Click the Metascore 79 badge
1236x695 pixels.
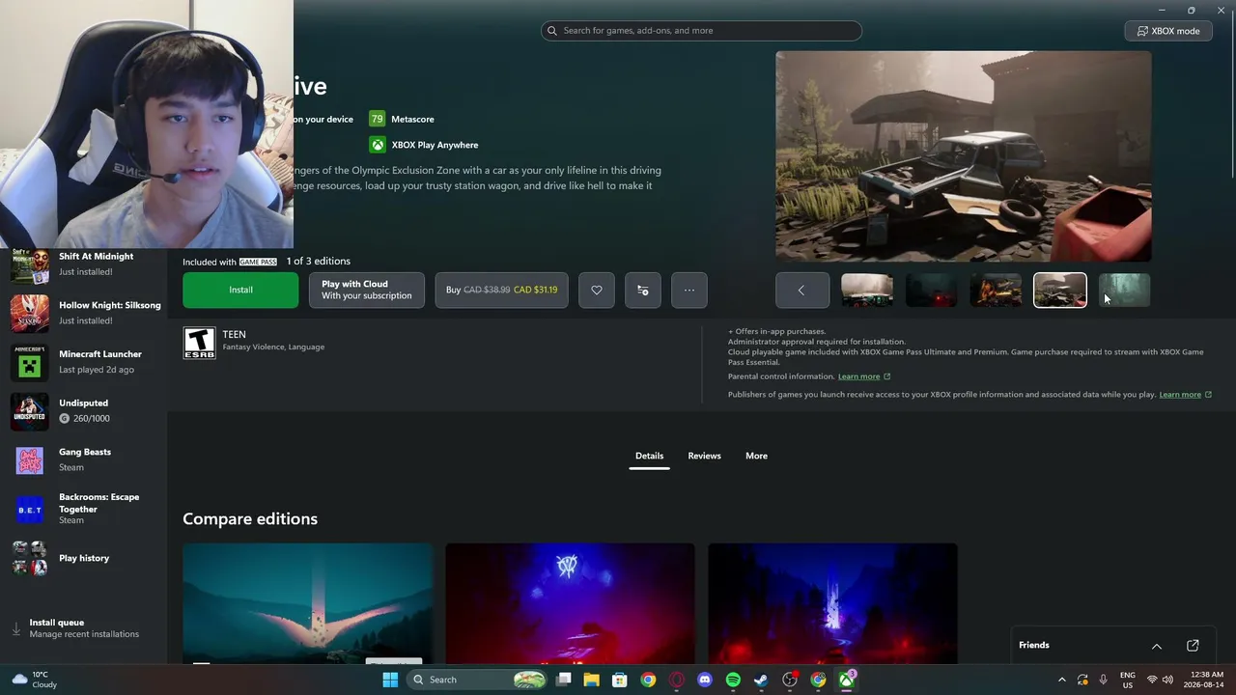(377, 119)
